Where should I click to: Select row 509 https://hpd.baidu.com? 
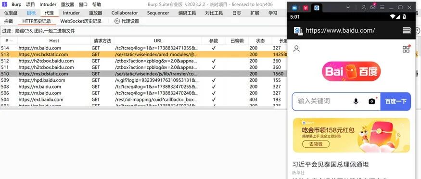pyautogui.click(x=143, y=80)
